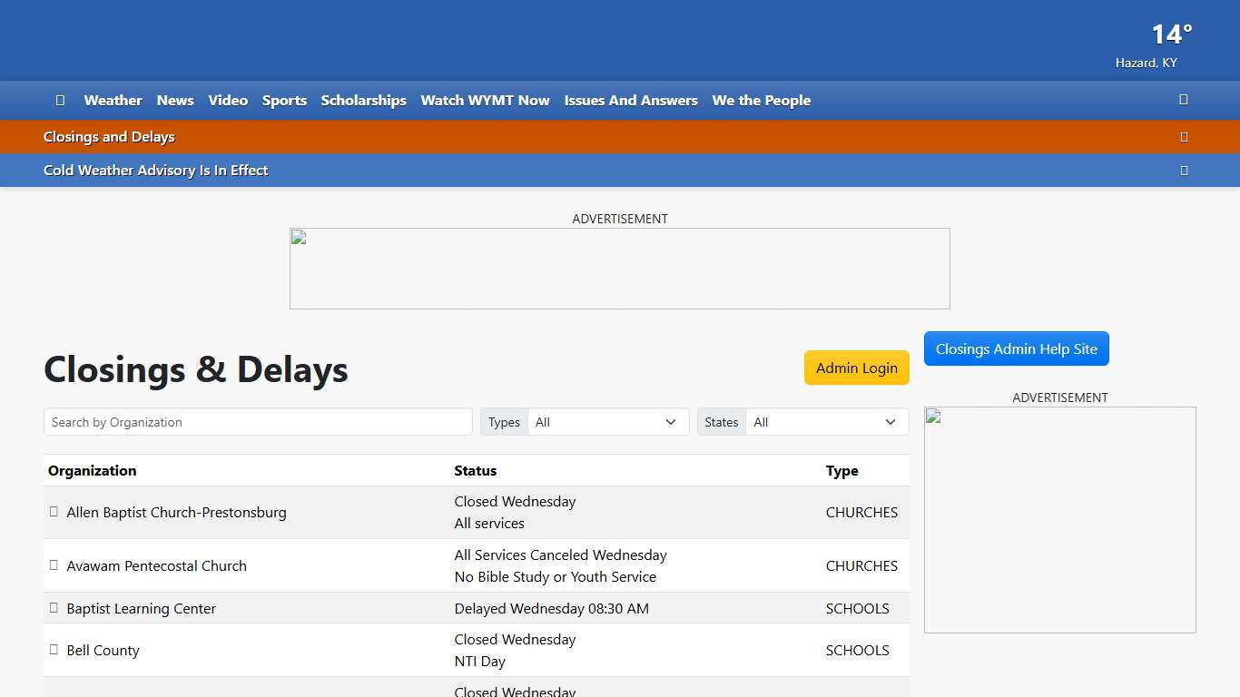Viewport: 1240px width, 697px height.
Task: Toggle the marker beside Allen Baptist Church-Prestonsburg
Action: click(x=54, y=512)
